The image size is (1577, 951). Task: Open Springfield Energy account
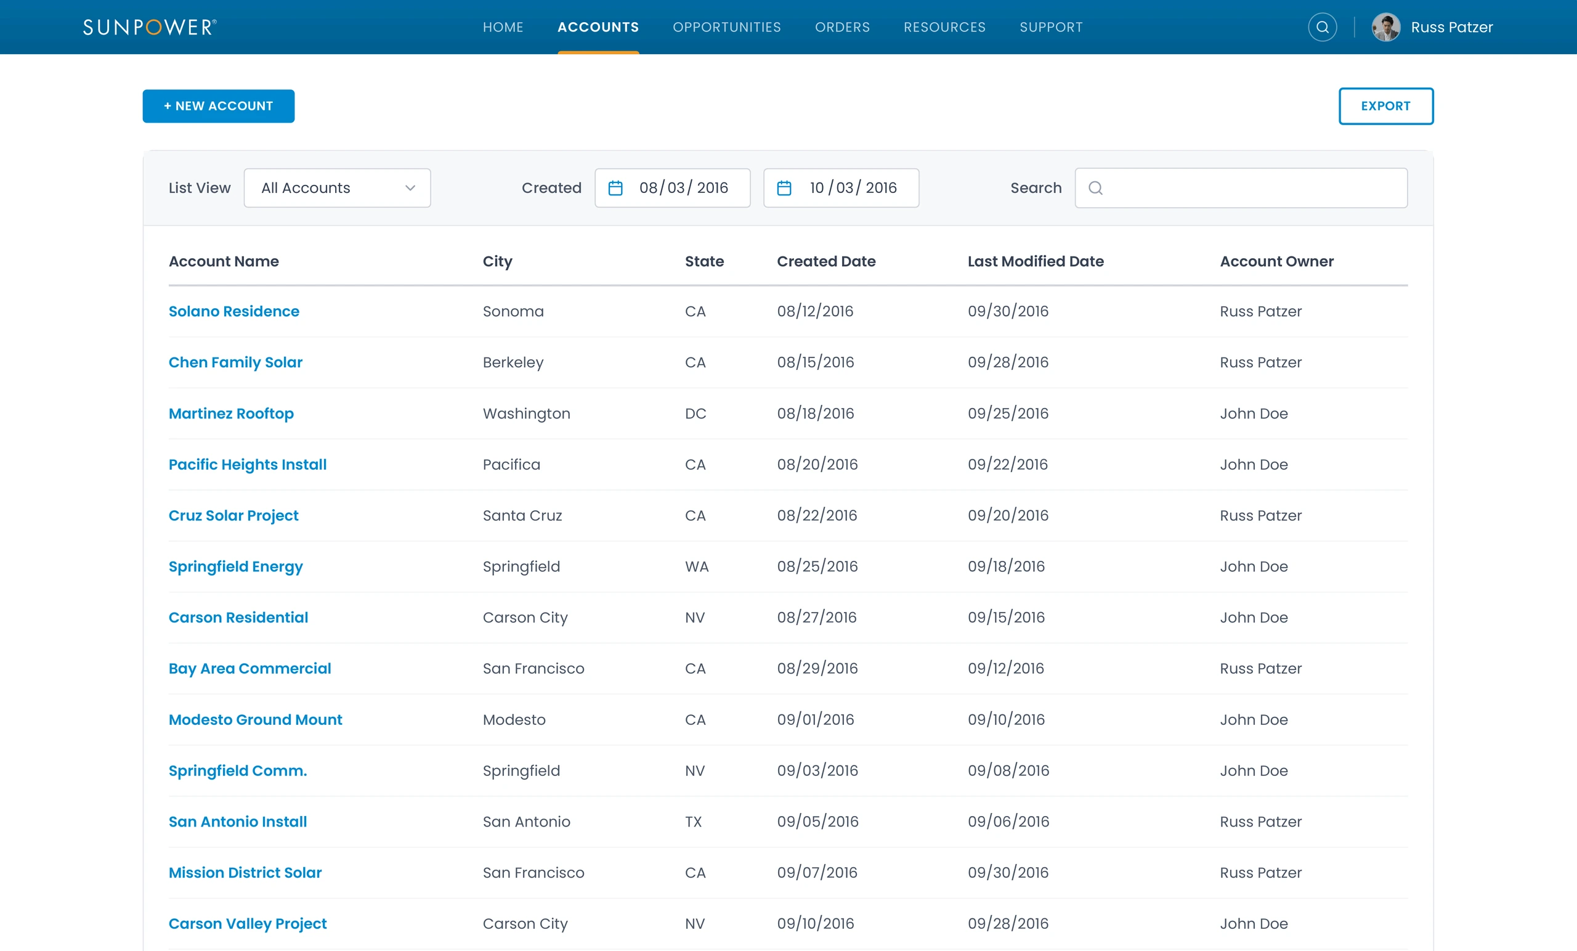[235, 567]
